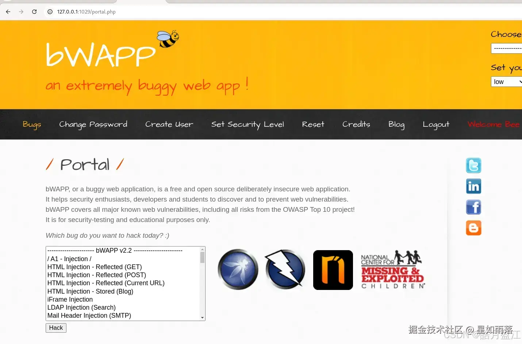The image size is (522, 344).
Task: Log out via the Logout link
Action: [436, 125]
